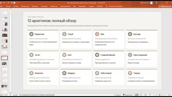The image size is (172, 97).
Task: Focus the 'Что вы хотите сделать?' search box
Action: (116, 6)
